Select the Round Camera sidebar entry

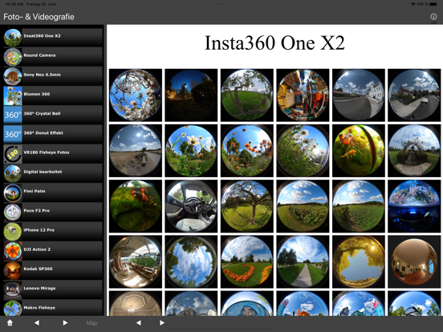pos(53,56)
